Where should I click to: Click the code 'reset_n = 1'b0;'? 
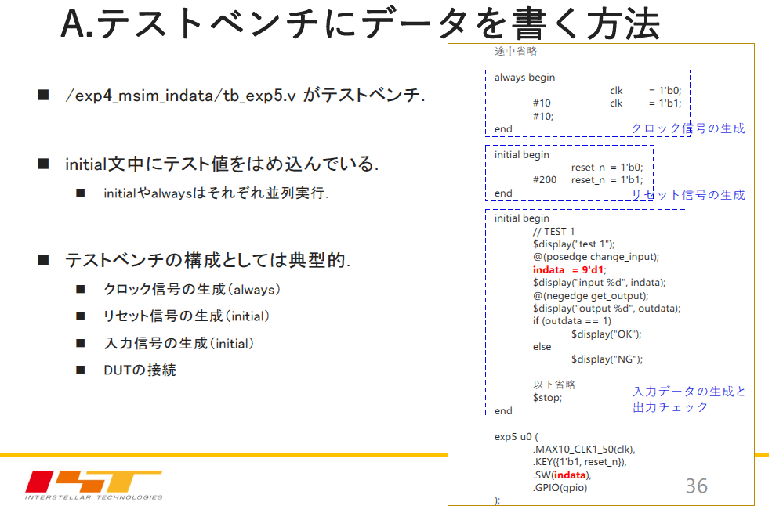point(607,167)
